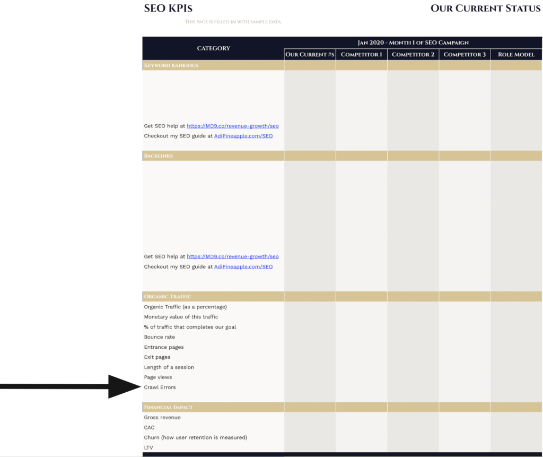Select the LTV row
This screenshot has width=543, height=457.
point(342,447)
